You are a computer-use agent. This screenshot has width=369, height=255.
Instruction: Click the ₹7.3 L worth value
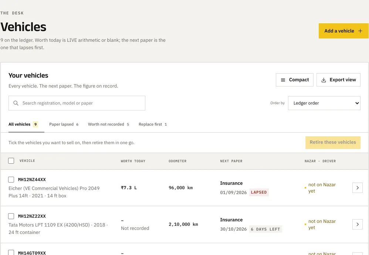129,188
